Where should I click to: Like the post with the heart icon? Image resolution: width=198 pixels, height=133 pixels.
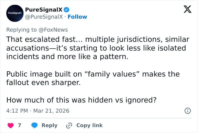click(x=10, y=125)
